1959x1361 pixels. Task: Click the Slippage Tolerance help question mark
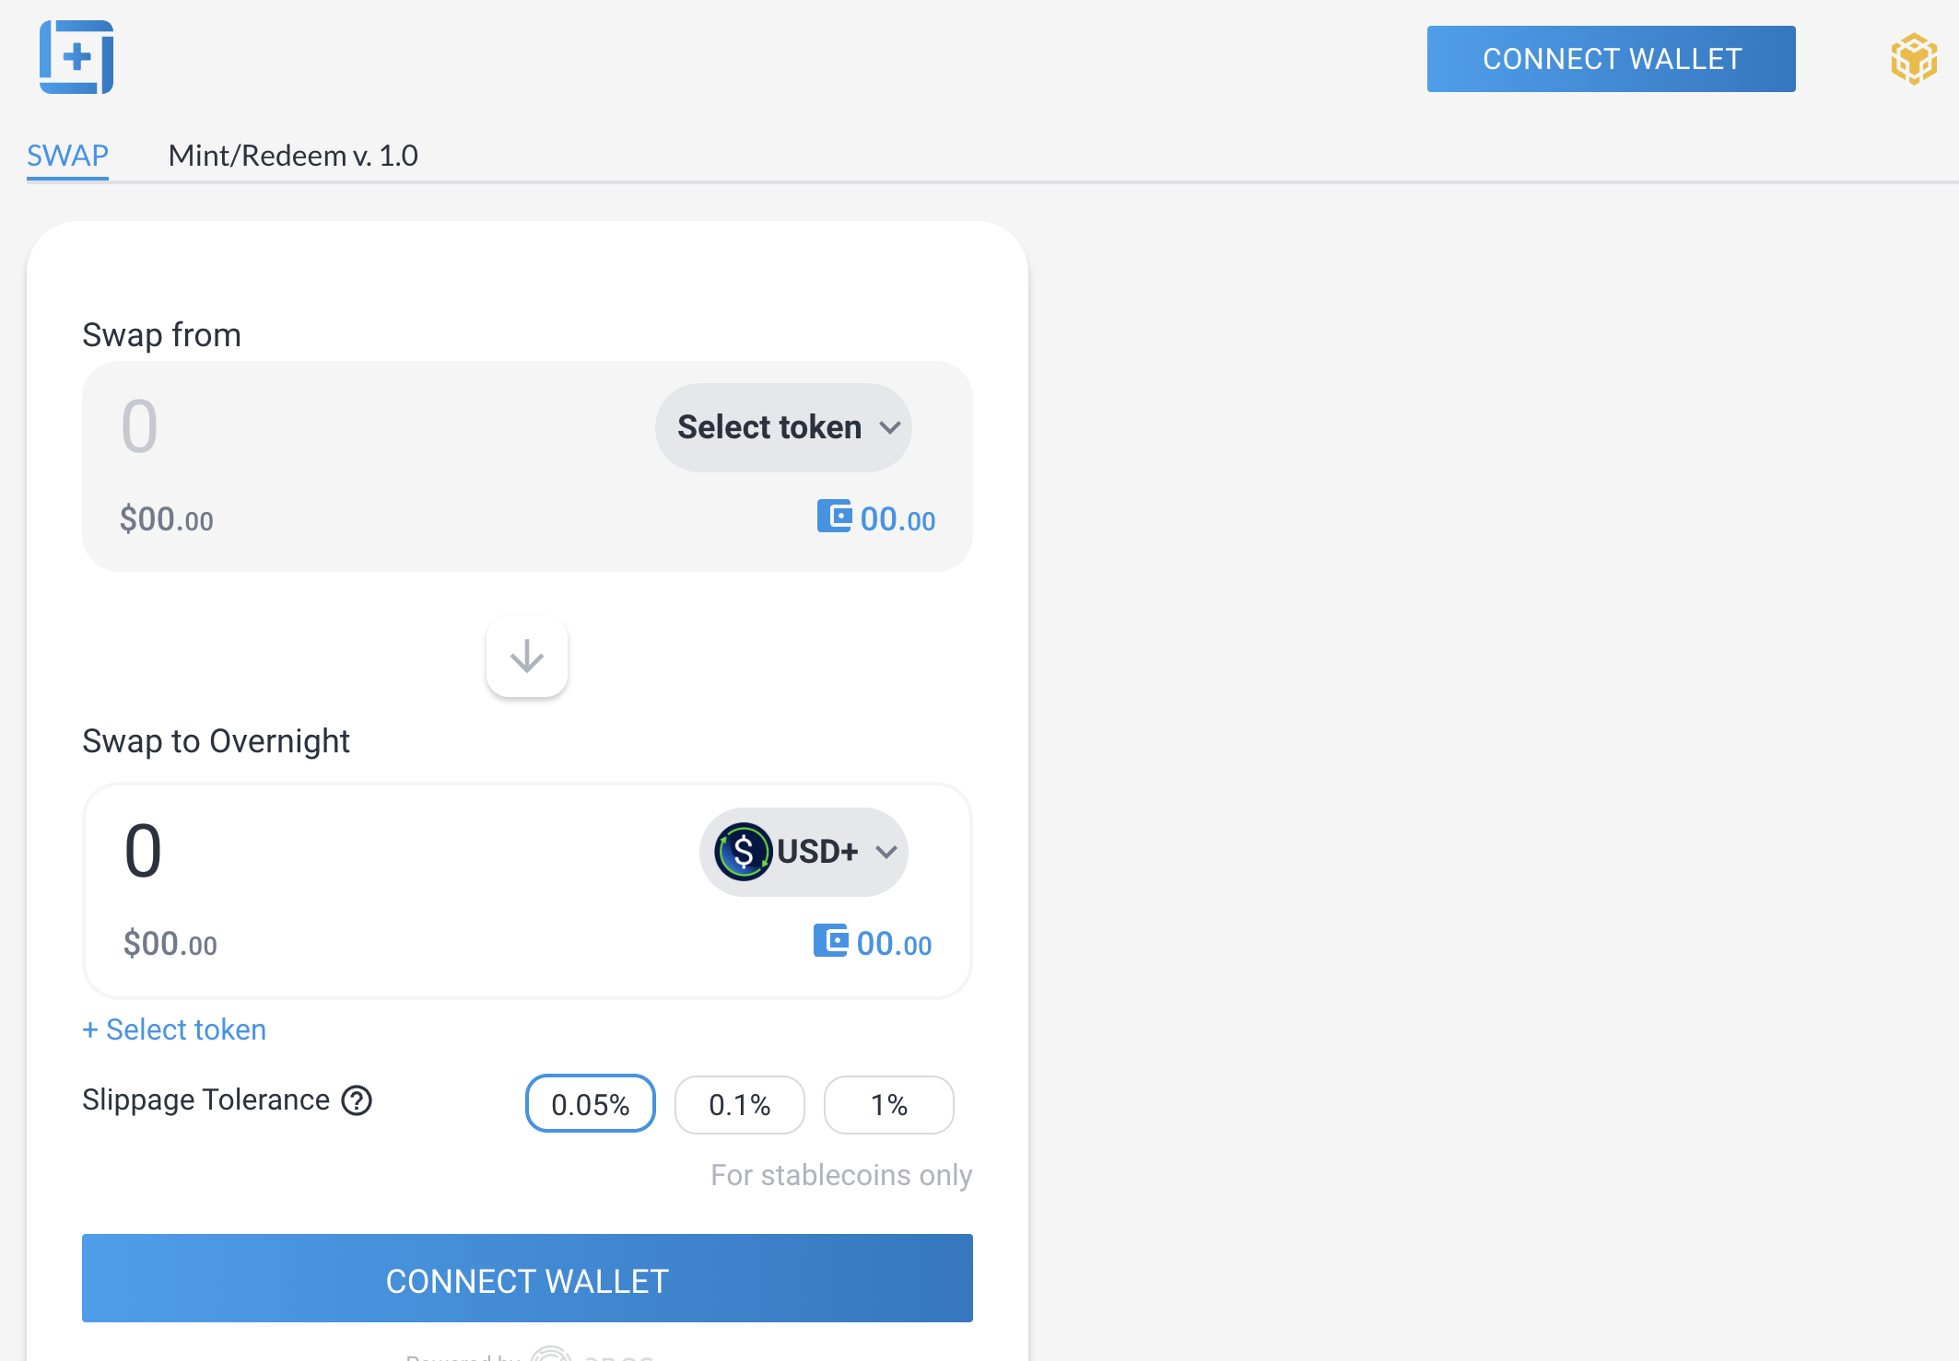coord(357,1100)
